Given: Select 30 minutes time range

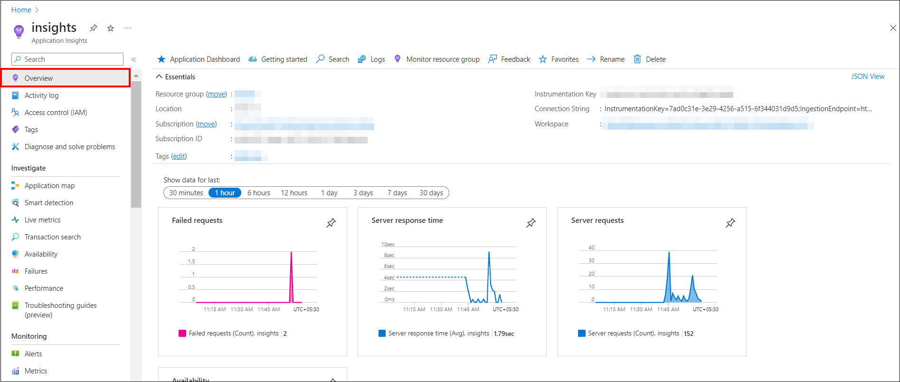Looking at the screenshot, I should coord(186,193).
